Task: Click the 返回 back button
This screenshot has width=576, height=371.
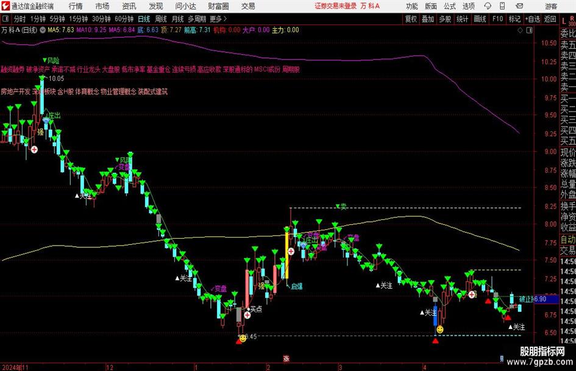Action: [x=550, y=19]
